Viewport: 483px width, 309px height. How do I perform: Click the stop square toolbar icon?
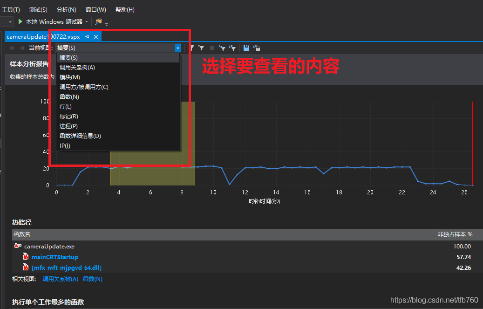point(211,48)
